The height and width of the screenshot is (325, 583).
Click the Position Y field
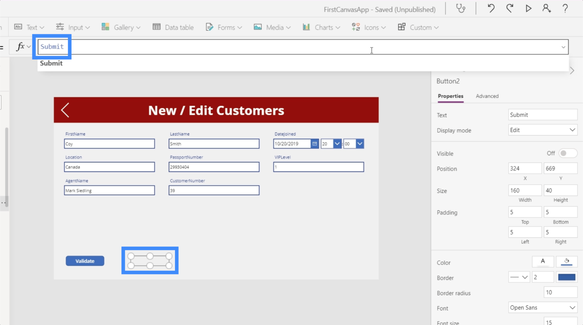(x=560, y=168)
